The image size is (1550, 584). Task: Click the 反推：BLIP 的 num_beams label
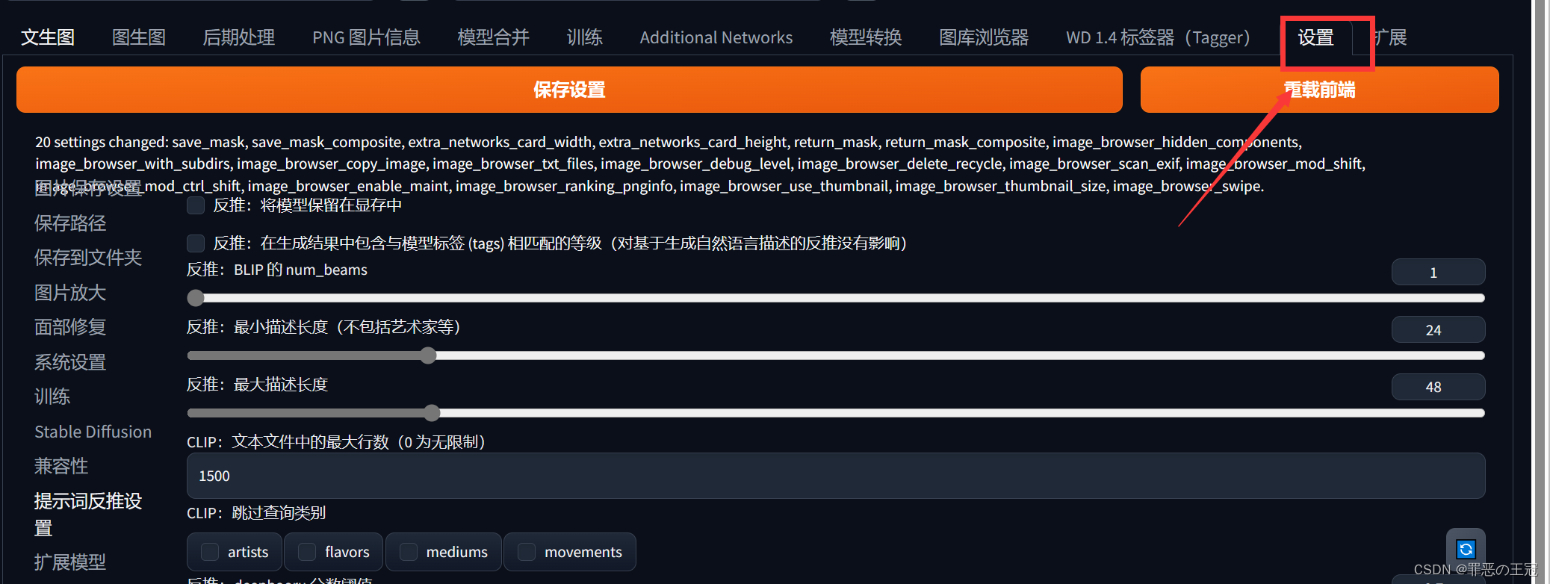click(277, 270)
